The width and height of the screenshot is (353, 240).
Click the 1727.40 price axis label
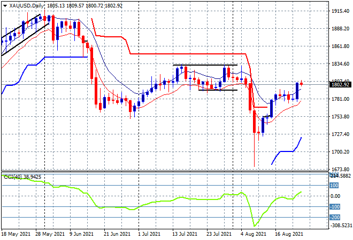tap(340, 134)
